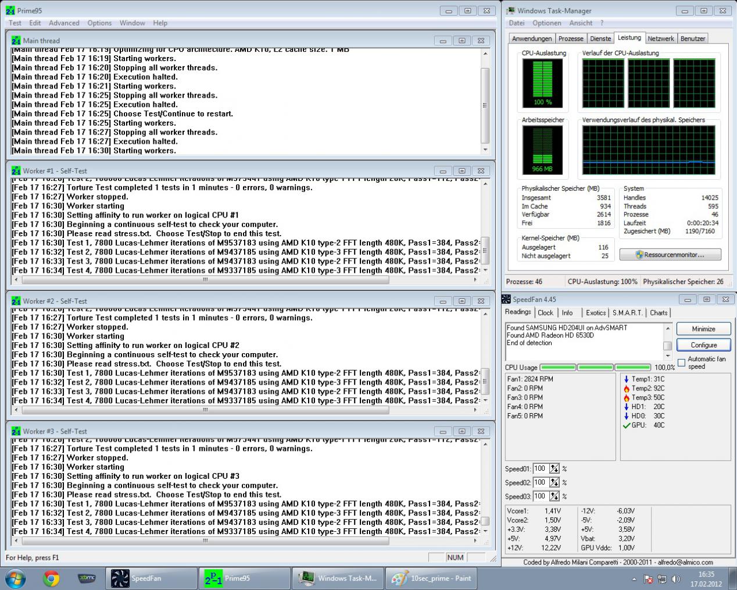This screenshot has height=590, width=737.
Task: Show hidden tray icons arrow
Action: (634, 580)
